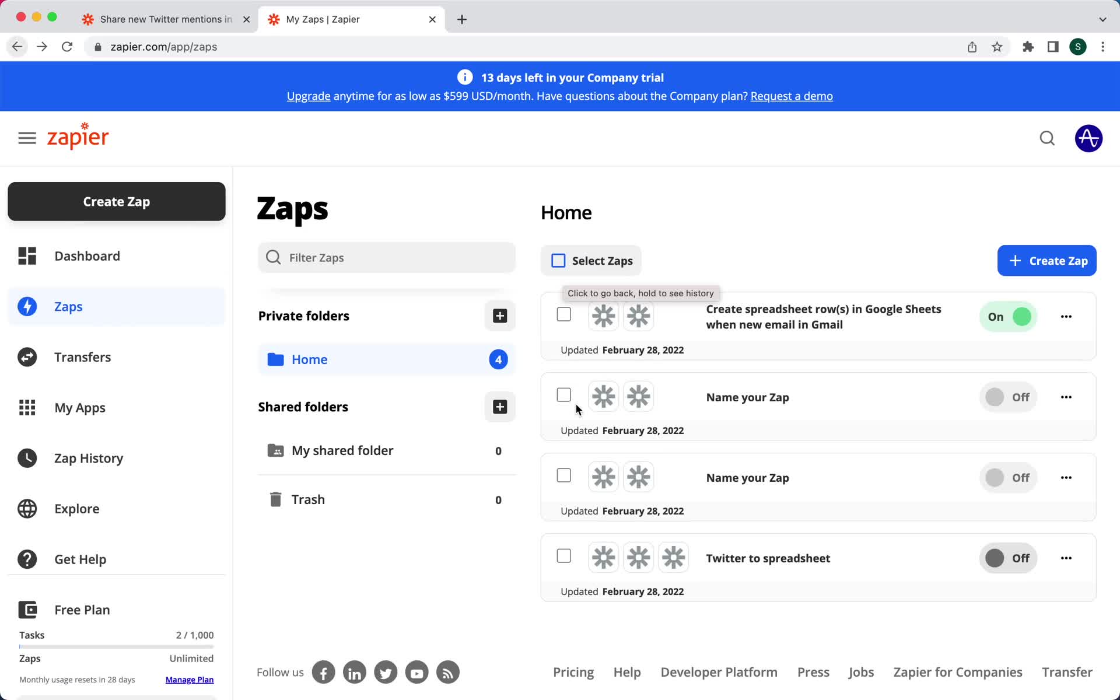The height and width of the screenshot is (700, 1120).
Task: Select Zap checkbox for Gmail automation
Action: (x=563, y=314)
